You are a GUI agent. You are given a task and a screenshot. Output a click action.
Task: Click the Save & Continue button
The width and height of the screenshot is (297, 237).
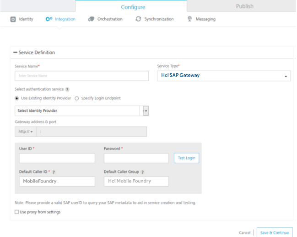tap(274, 232)
